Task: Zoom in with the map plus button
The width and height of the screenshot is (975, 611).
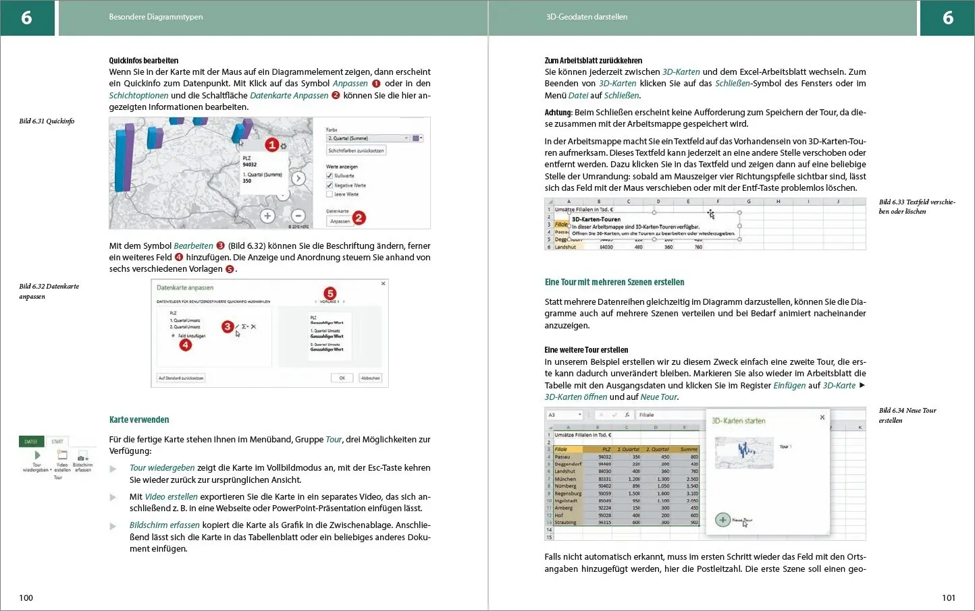Action: (x=267, y=216)
